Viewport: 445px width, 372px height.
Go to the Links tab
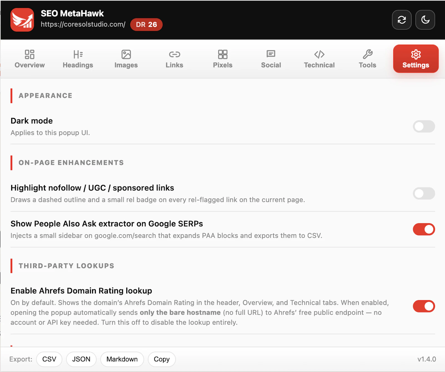click(174, 59)
